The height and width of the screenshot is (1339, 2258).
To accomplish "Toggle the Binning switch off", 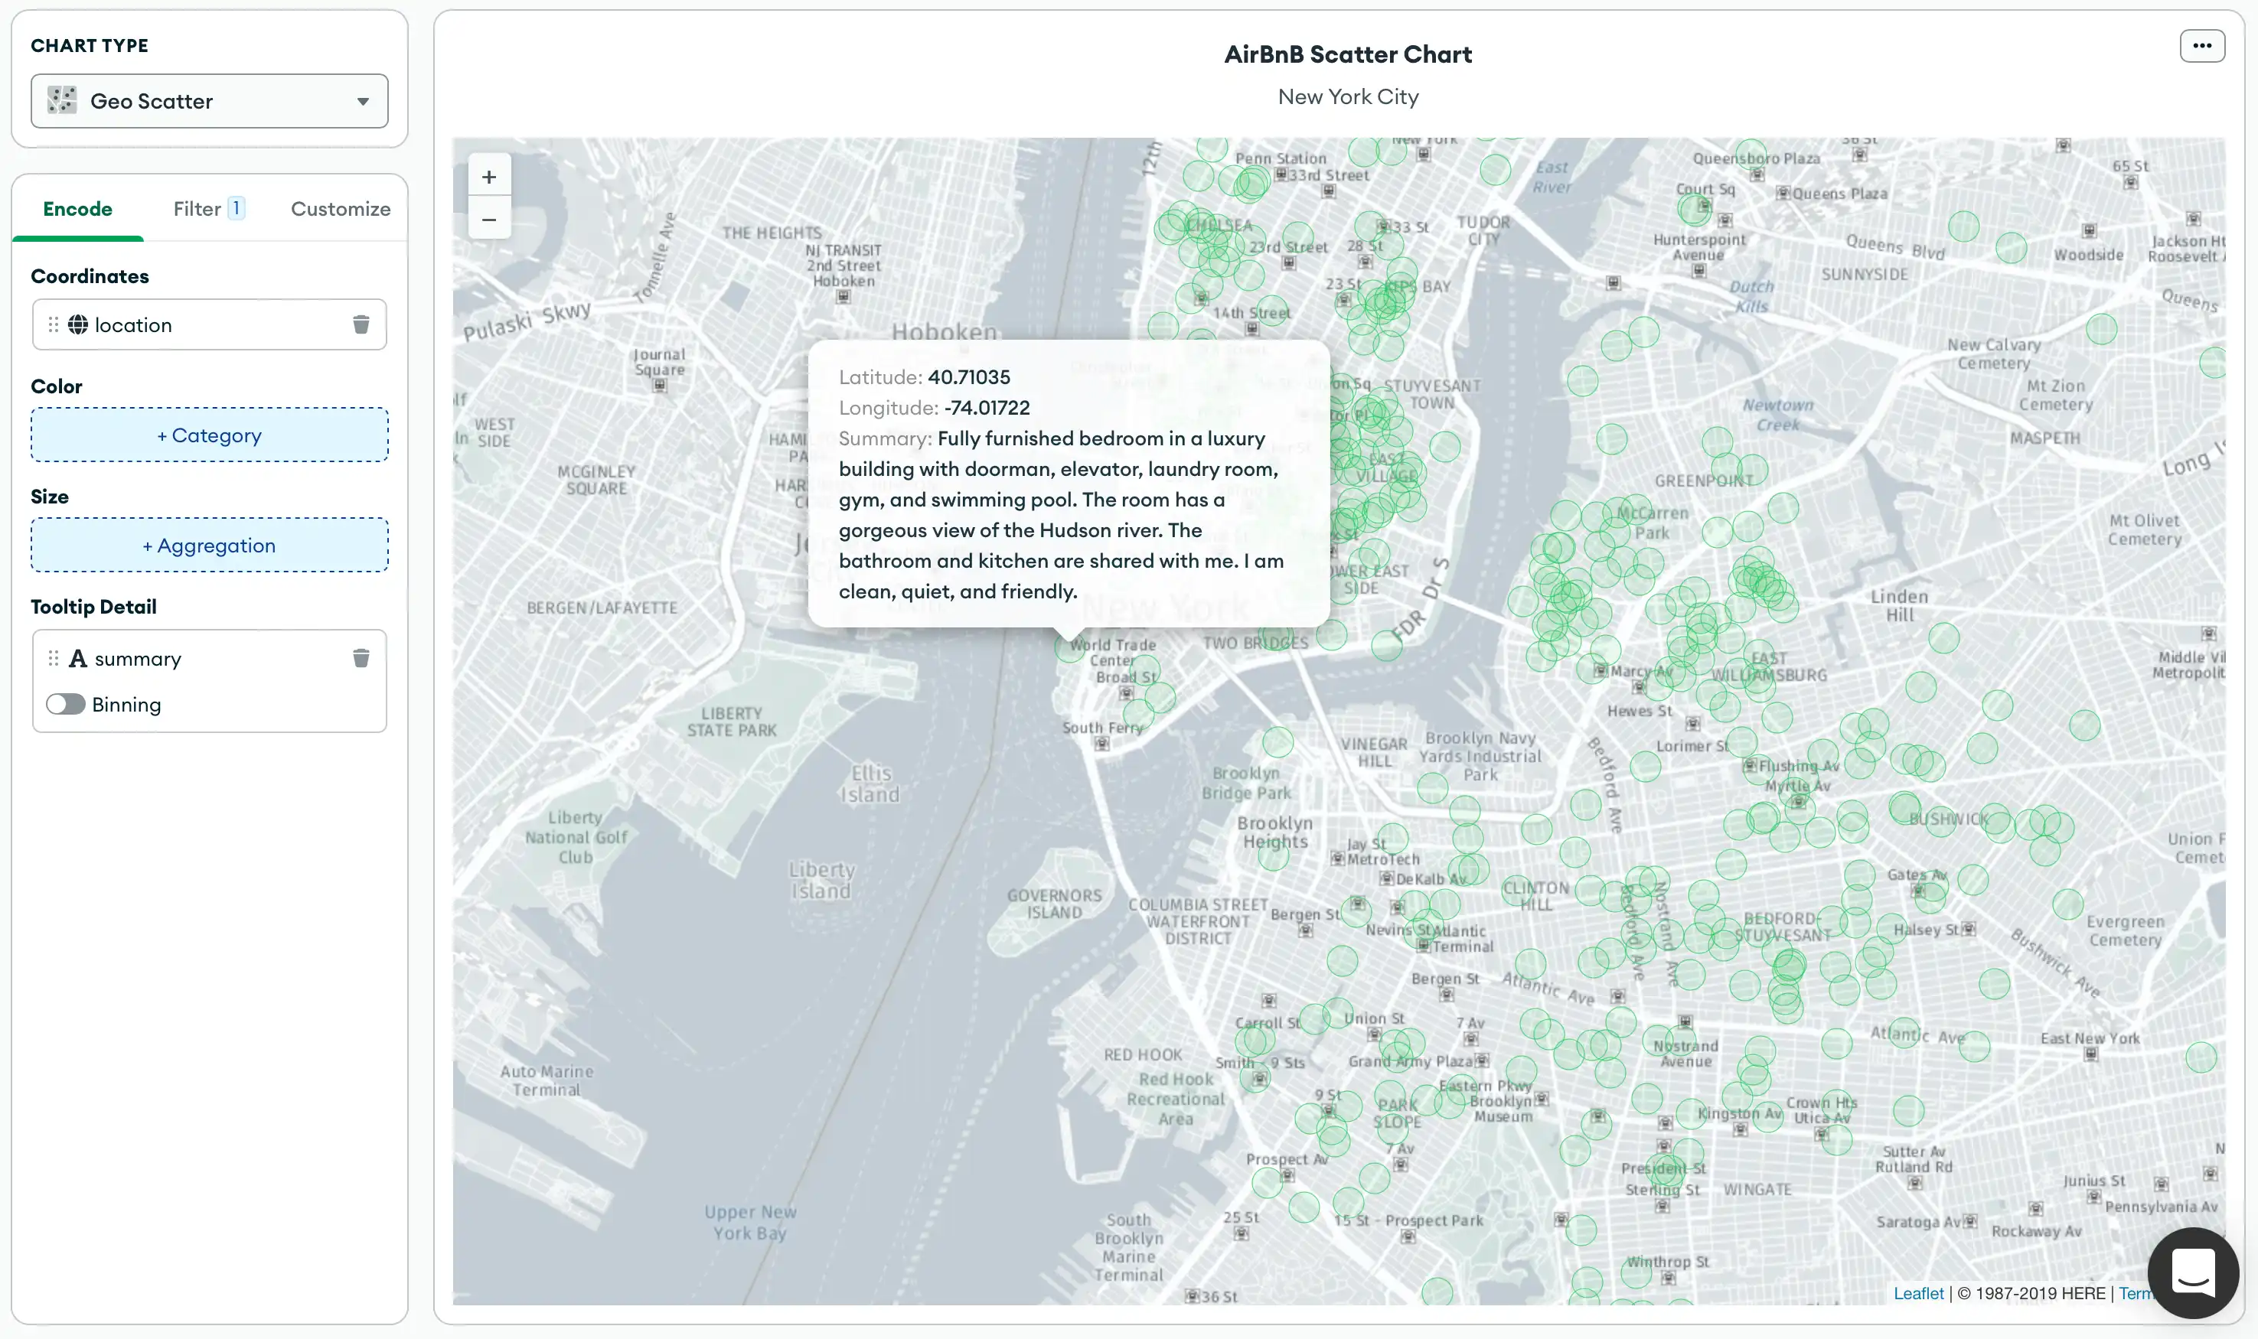I will pos(64,703).
